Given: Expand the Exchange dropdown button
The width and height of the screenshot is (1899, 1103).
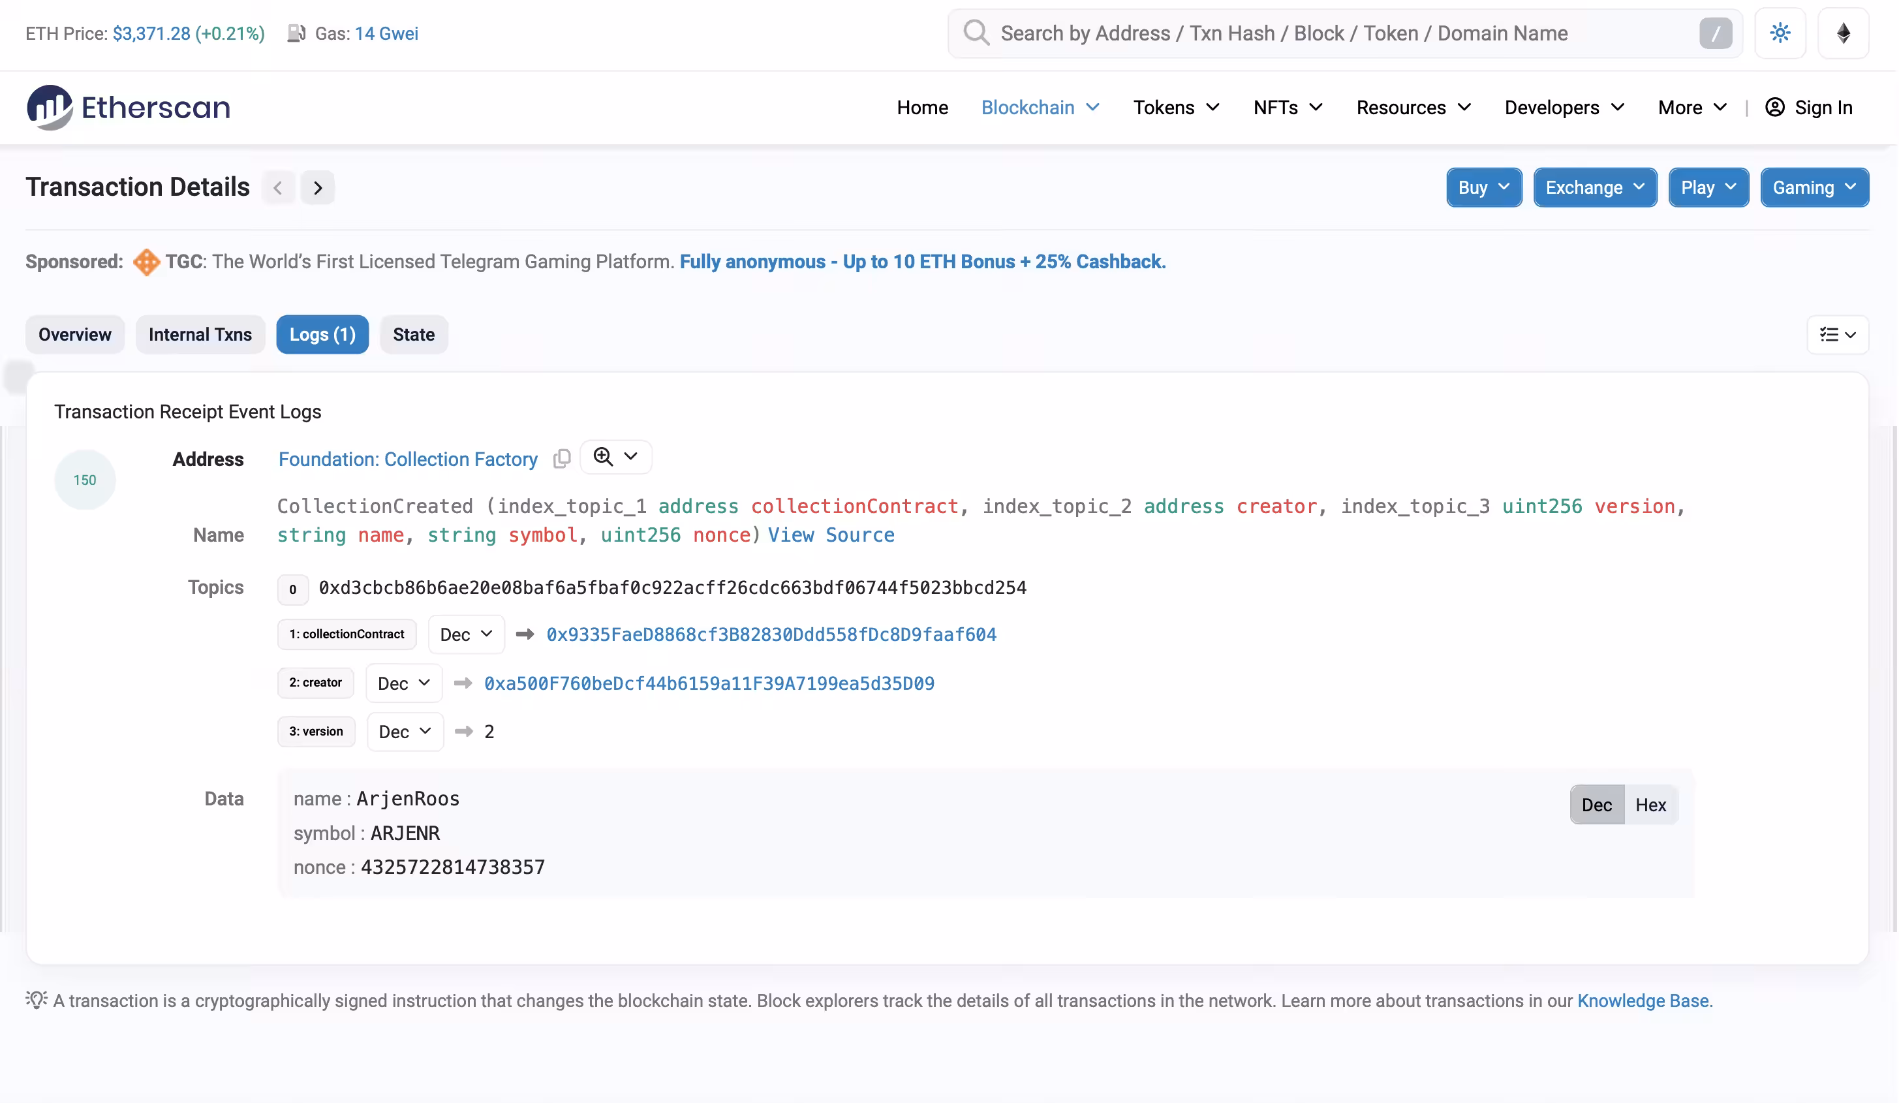Looking at the screenshot, I should (x=1594, y=187).
